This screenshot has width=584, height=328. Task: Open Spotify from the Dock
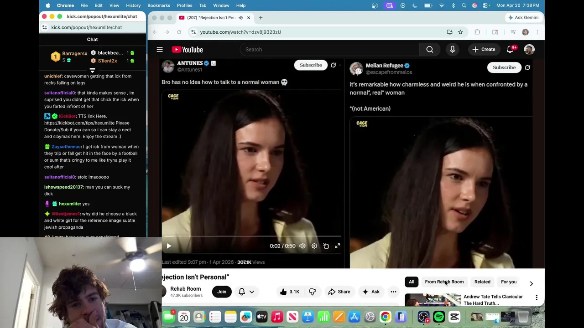pyautogui.click(x=439, y=317)
